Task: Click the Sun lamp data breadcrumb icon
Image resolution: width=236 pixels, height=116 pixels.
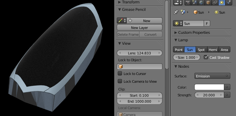Action: tap(216, 12)
